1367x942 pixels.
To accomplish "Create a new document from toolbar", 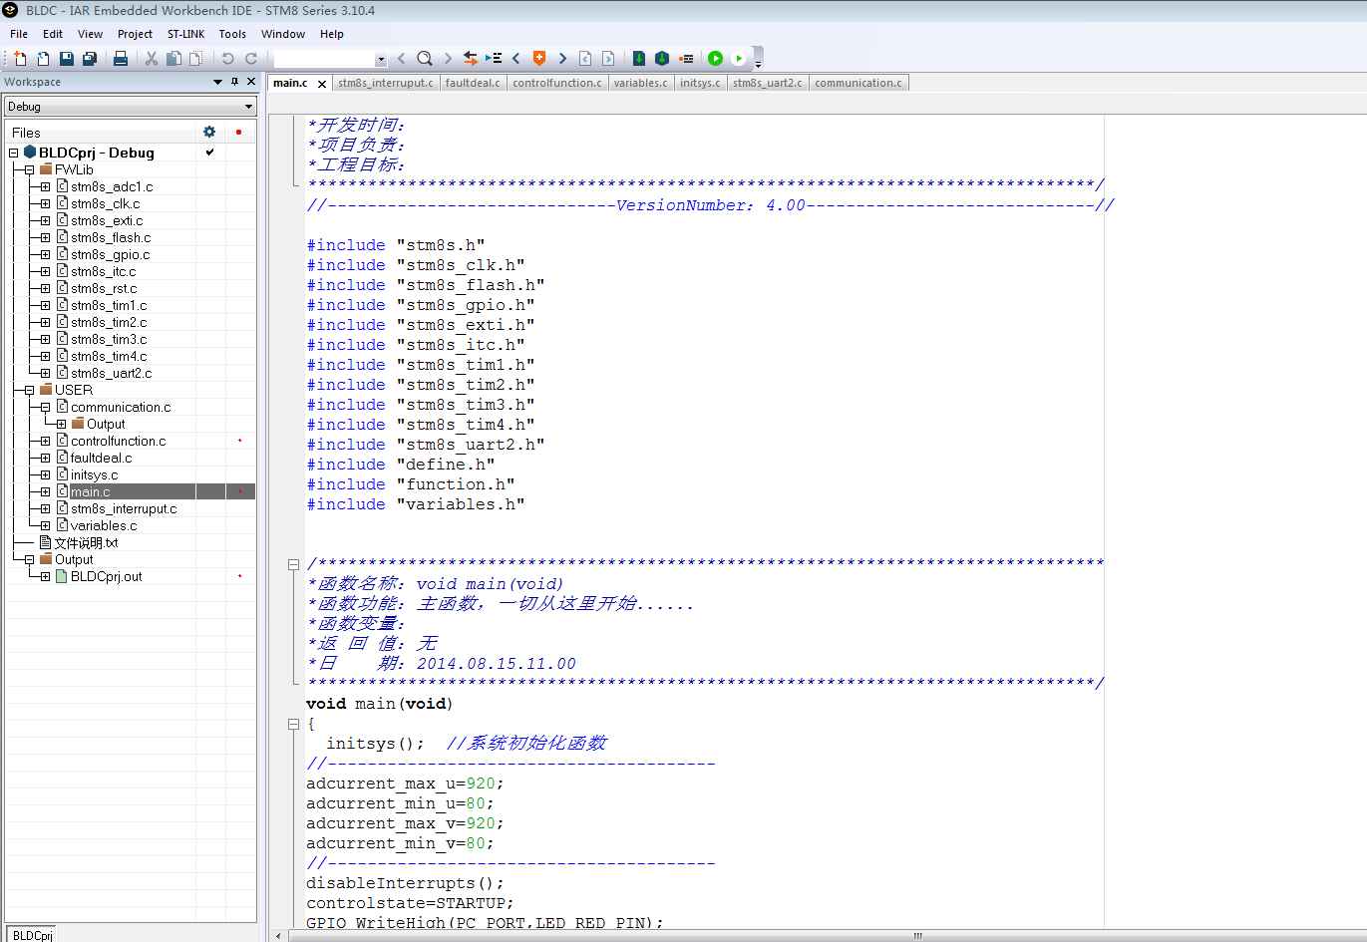I will (19, 59).
